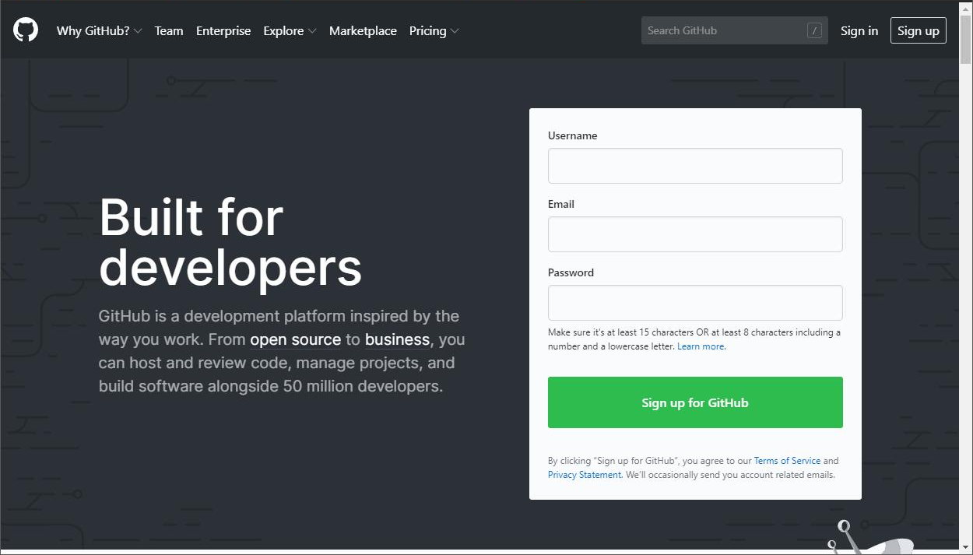
Task: Click the Built for developers heading
Action: (230, 242)
